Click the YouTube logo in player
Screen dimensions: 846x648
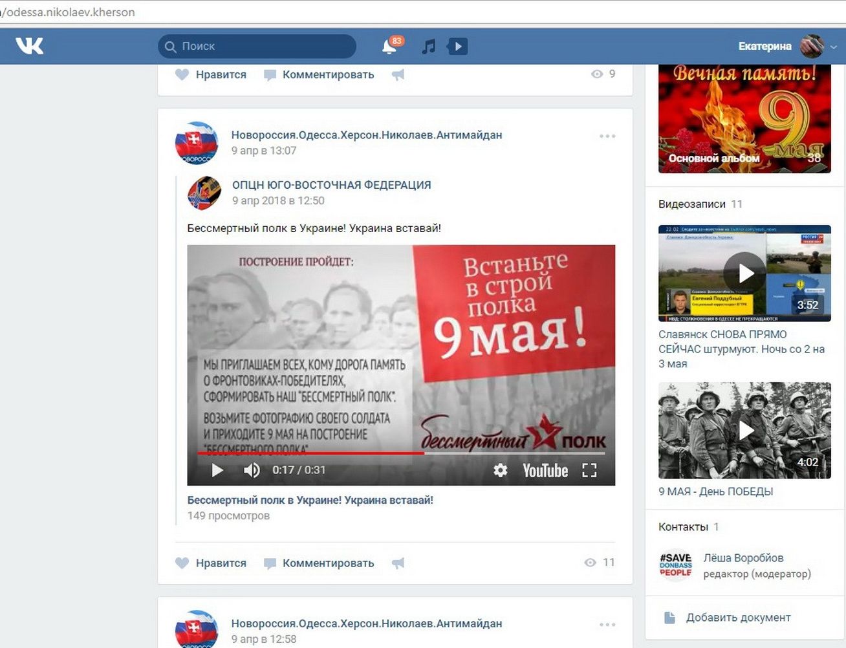(545, 470)
